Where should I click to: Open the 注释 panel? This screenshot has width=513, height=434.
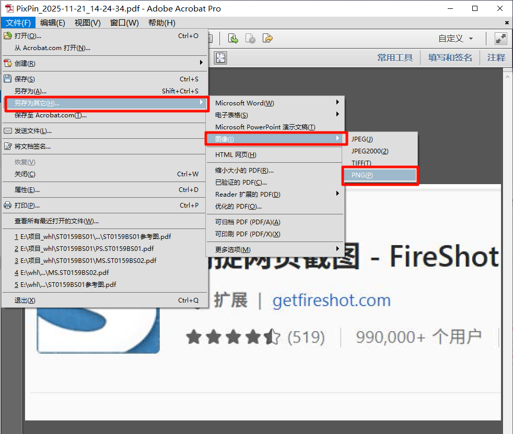tap(496, 58)
